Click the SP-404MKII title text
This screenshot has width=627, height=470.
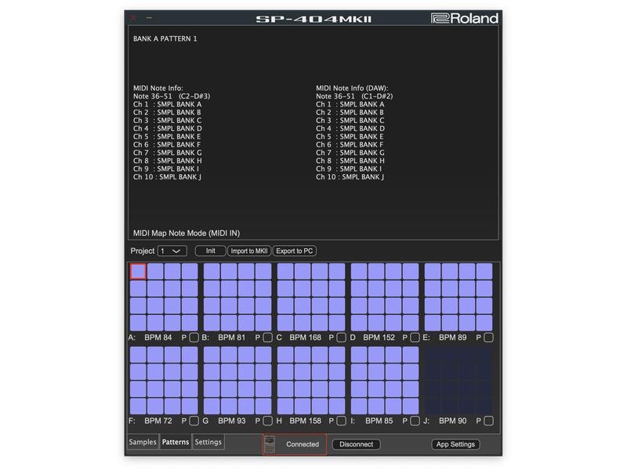click(x=314, y=19)
